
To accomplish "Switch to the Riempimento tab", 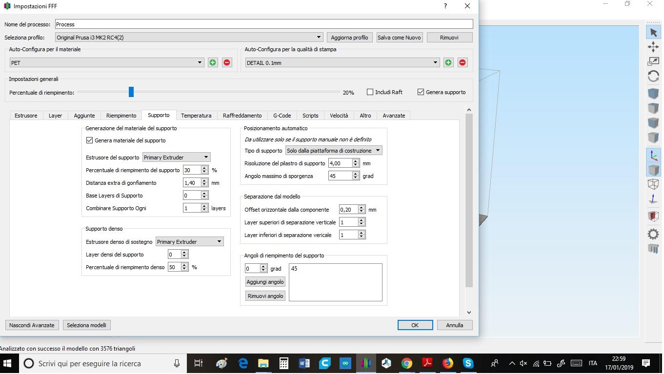I will click(121, 116).
